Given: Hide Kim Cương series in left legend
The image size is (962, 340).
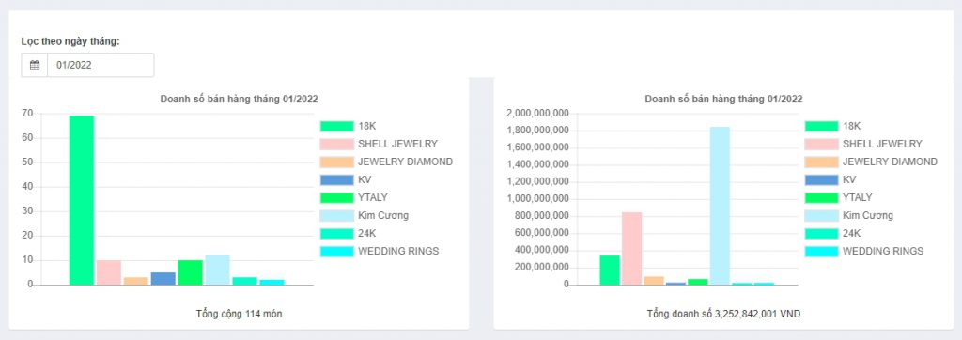Looking at the screenshot, I should click(x=364, y=215).
